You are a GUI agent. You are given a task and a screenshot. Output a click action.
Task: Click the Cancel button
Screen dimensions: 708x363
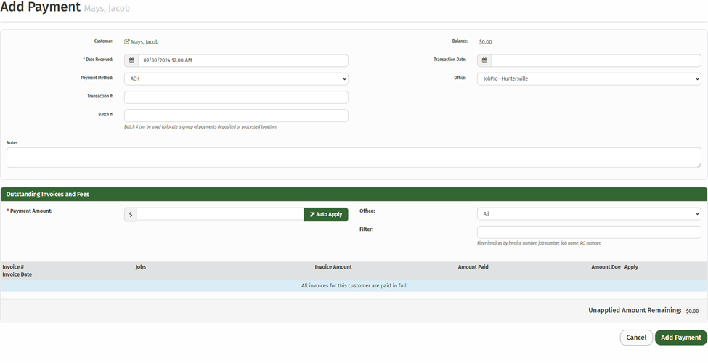tap(636, 338)
